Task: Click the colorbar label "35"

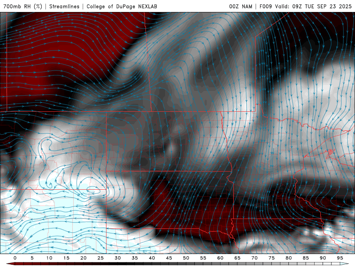Action: (x=135, y=258)
